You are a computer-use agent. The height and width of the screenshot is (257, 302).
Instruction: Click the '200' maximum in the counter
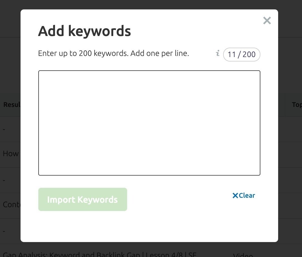[249, 54]
